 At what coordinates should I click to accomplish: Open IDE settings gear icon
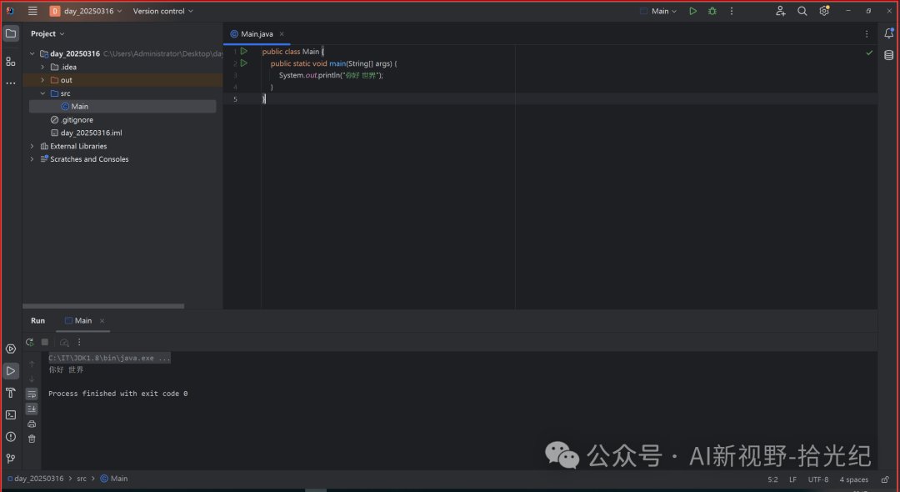click(x=824, y=11)
